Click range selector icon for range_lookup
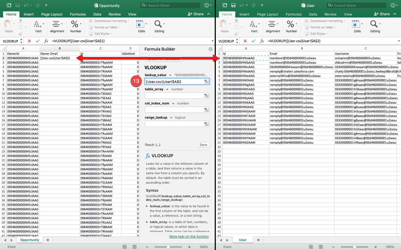 click(206, 124)
